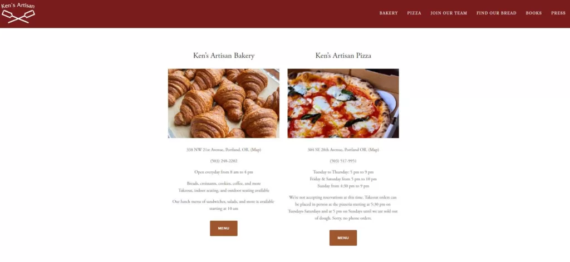Click the pizzeria phone number (503) 517-9951
The image size is (570, 262).
(x=343, y=161)
